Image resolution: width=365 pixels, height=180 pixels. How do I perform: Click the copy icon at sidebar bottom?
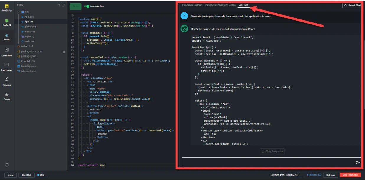pos(7,164)
